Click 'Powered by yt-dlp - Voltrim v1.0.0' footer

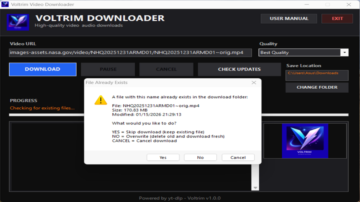180,198
